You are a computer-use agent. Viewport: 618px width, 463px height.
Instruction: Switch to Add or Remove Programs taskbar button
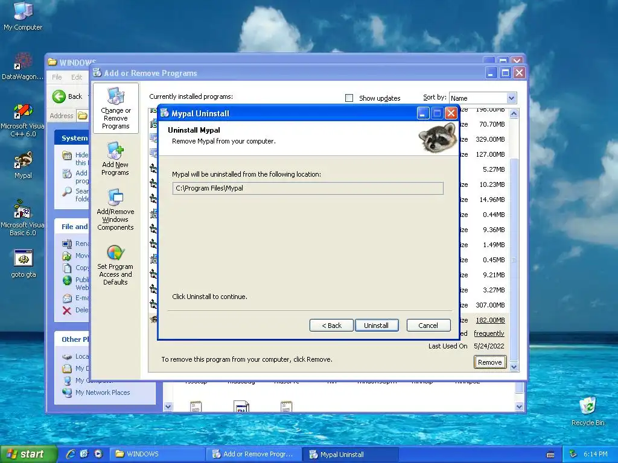tap(254, 454)
